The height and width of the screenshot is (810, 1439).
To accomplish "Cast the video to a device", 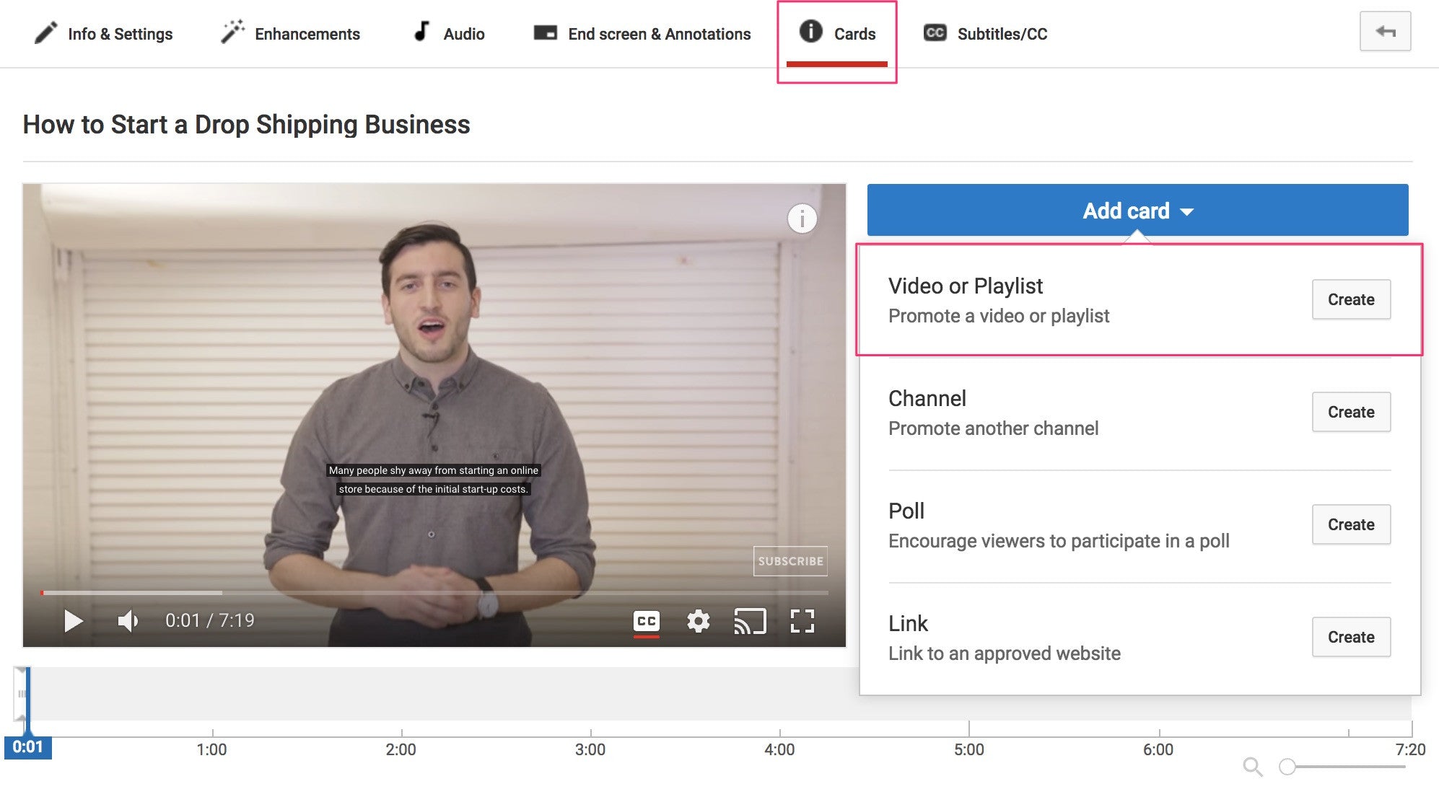I will [750, 621].
